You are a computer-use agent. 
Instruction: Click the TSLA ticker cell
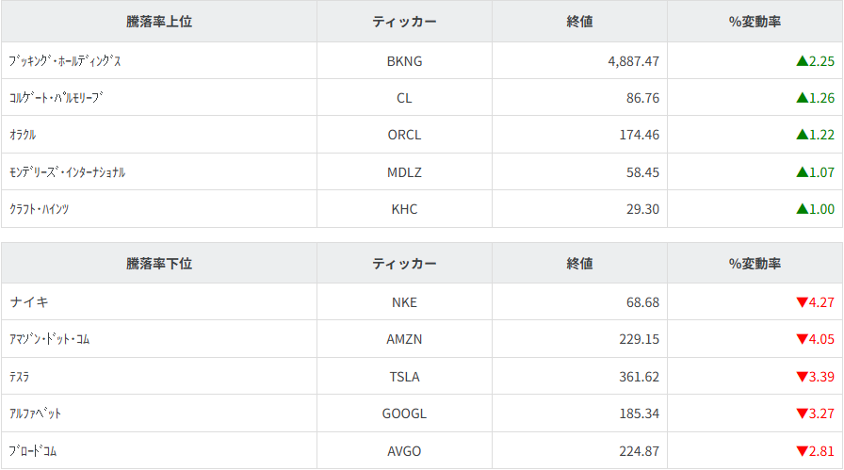point(404,377)
